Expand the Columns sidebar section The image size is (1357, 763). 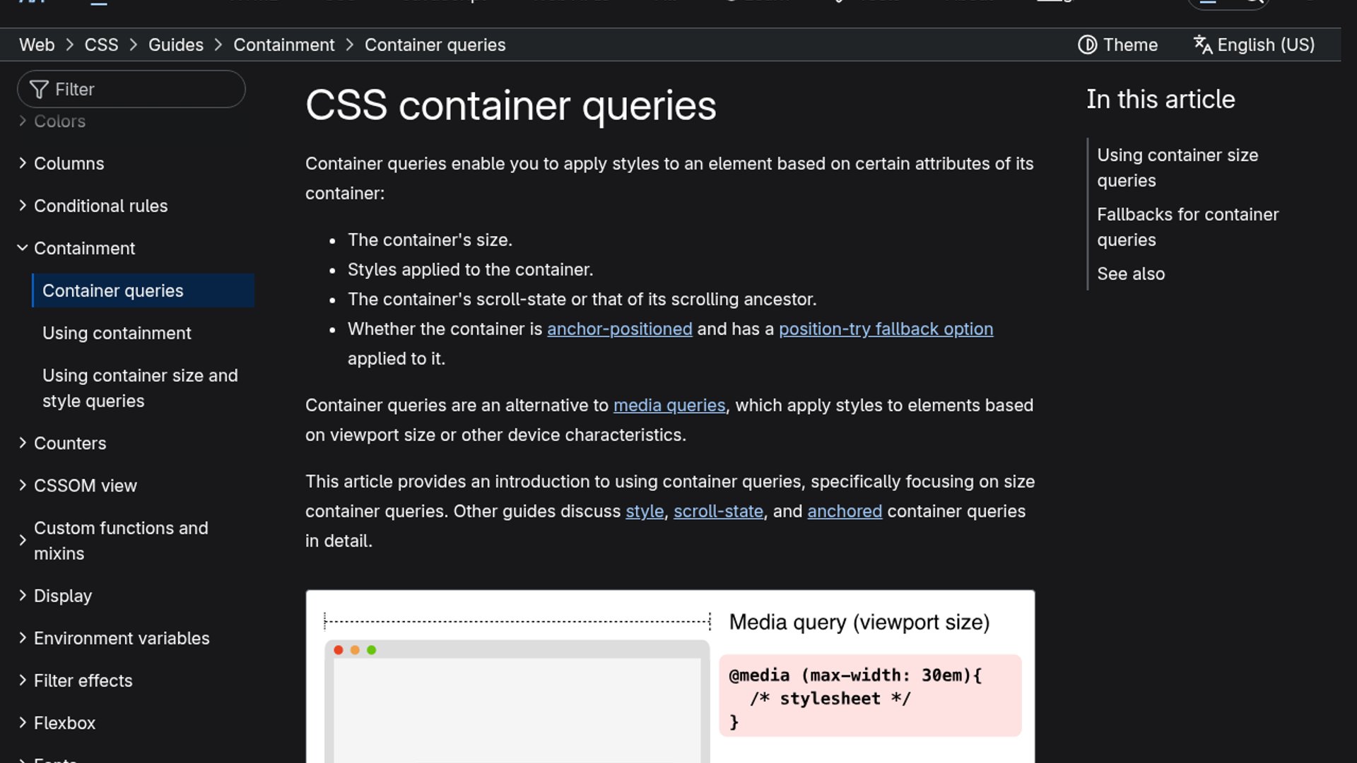(x=23, y=163)
